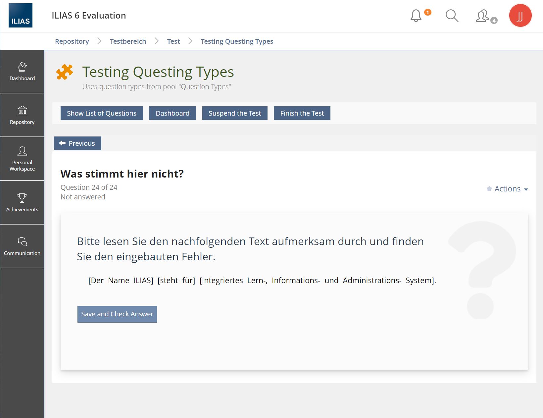
Task: Navigate to the Test breadcrumb
Action: point(173,41)
